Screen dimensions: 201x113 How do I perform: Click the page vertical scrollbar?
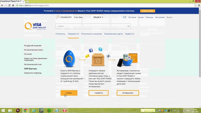pos(200,44)
